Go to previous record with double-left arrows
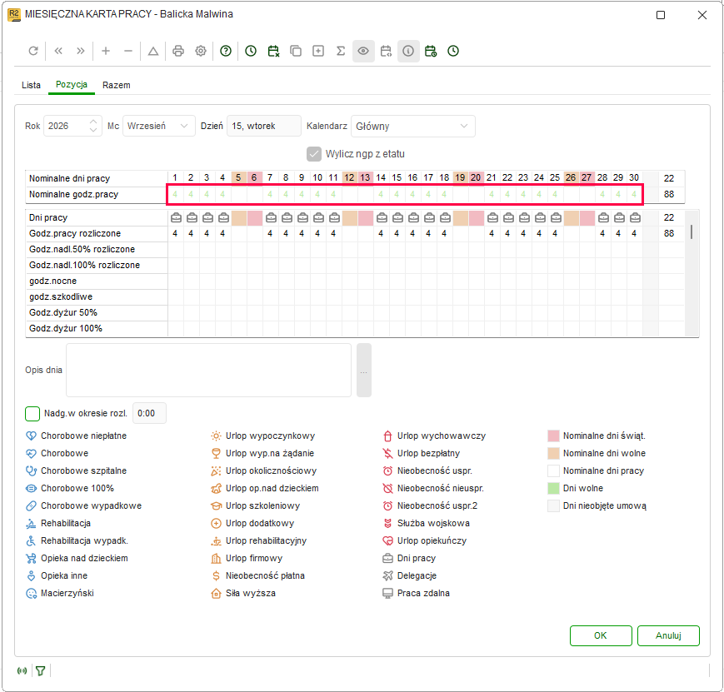Image resolution: width=724 pixels, height=692 pixels. tap(58, 51)
